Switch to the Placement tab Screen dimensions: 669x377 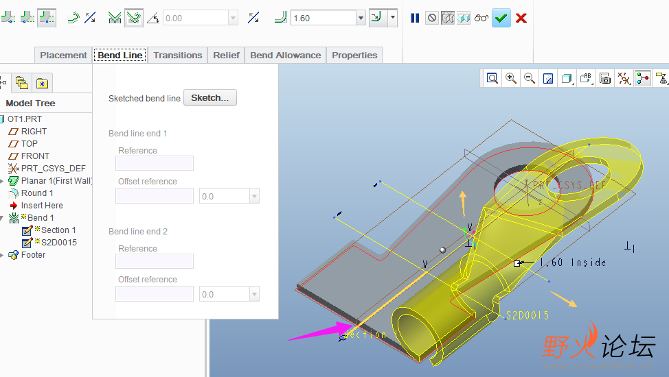(x=63, y=56)
